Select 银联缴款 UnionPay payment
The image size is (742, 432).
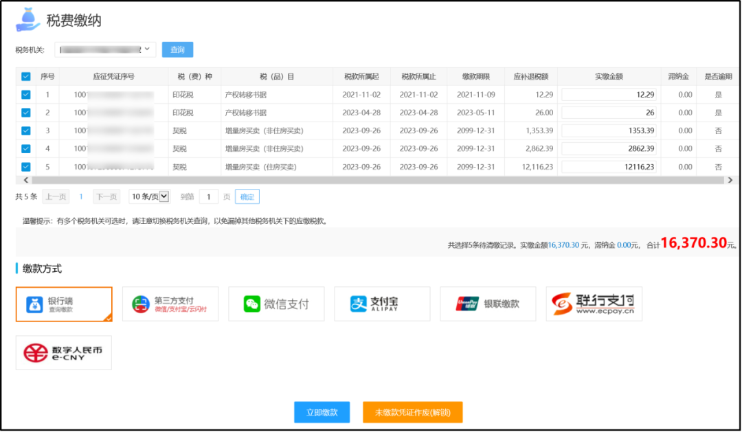(x=488, y=304)
